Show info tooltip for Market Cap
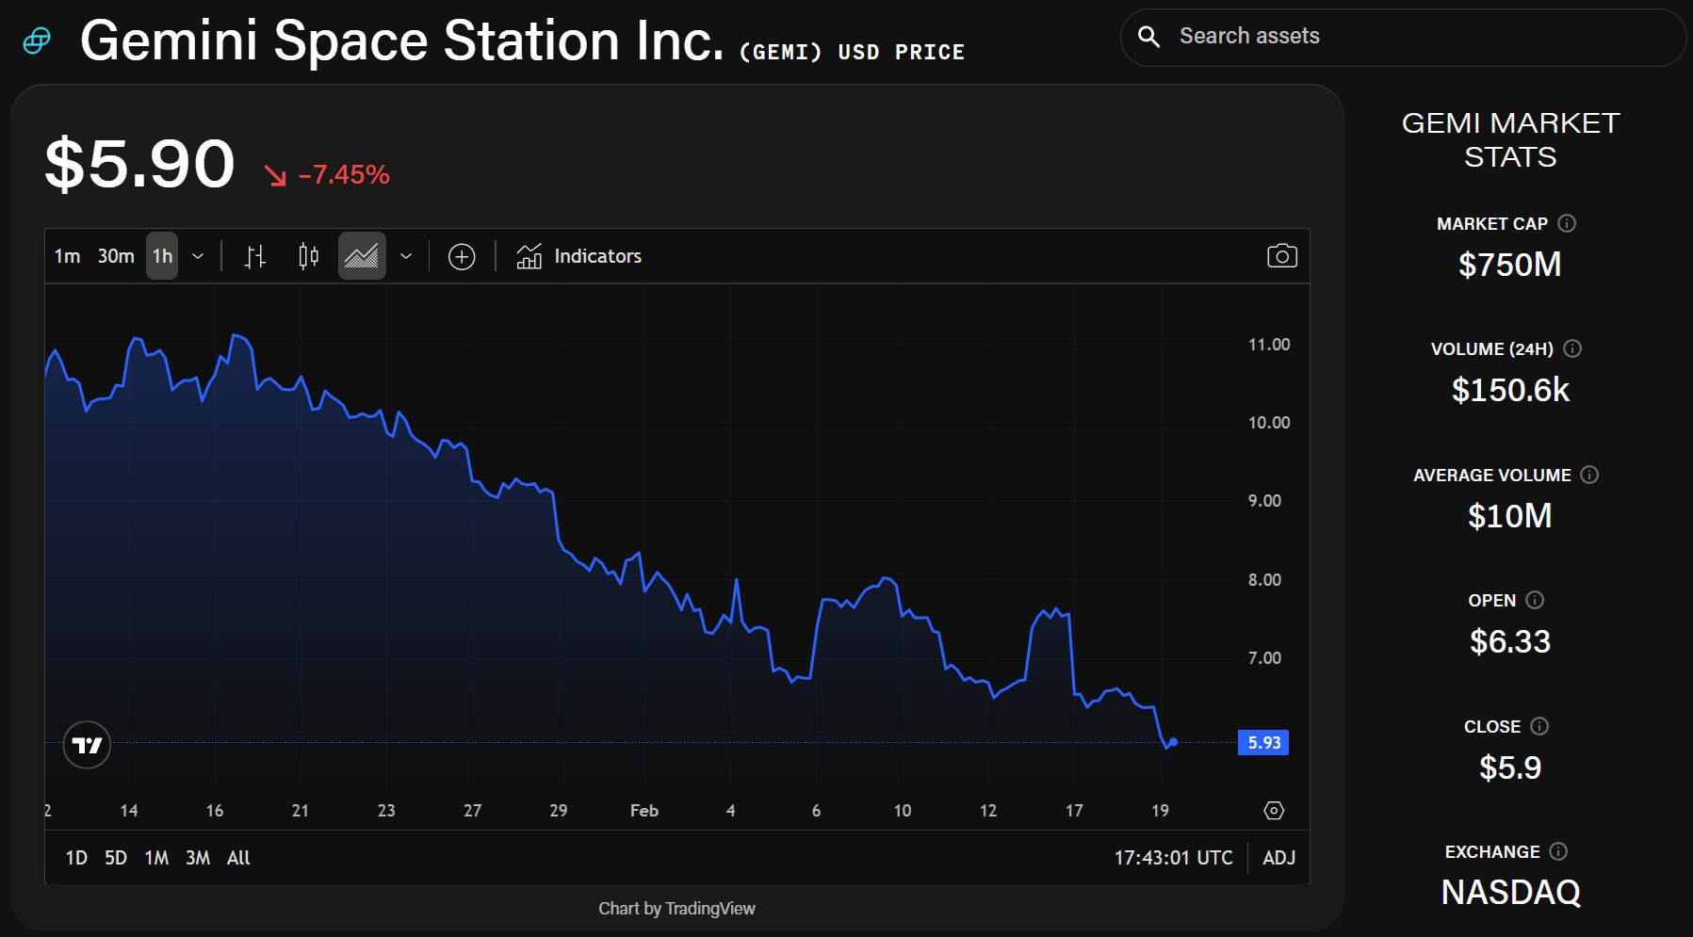 point(1567,223)
